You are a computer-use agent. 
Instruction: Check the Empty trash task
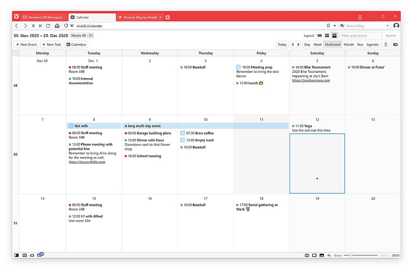point(183,141)
